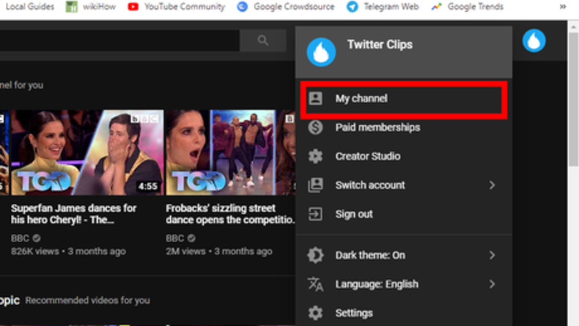
Task: Click the search magnifier button
Action: tap(263, 41)
